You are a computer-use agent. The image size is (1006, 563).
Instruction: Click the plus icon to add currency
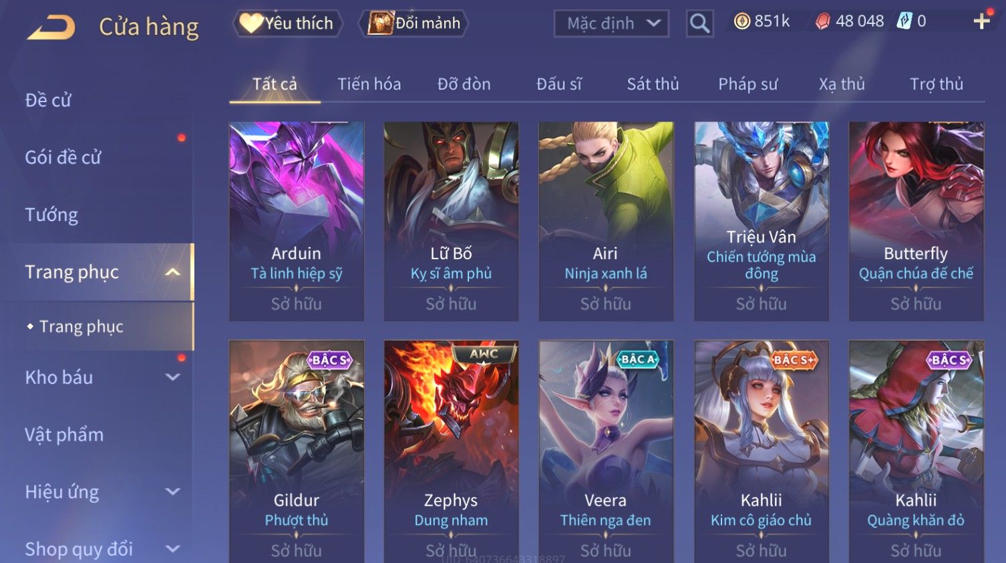click(x=981, y=21)
